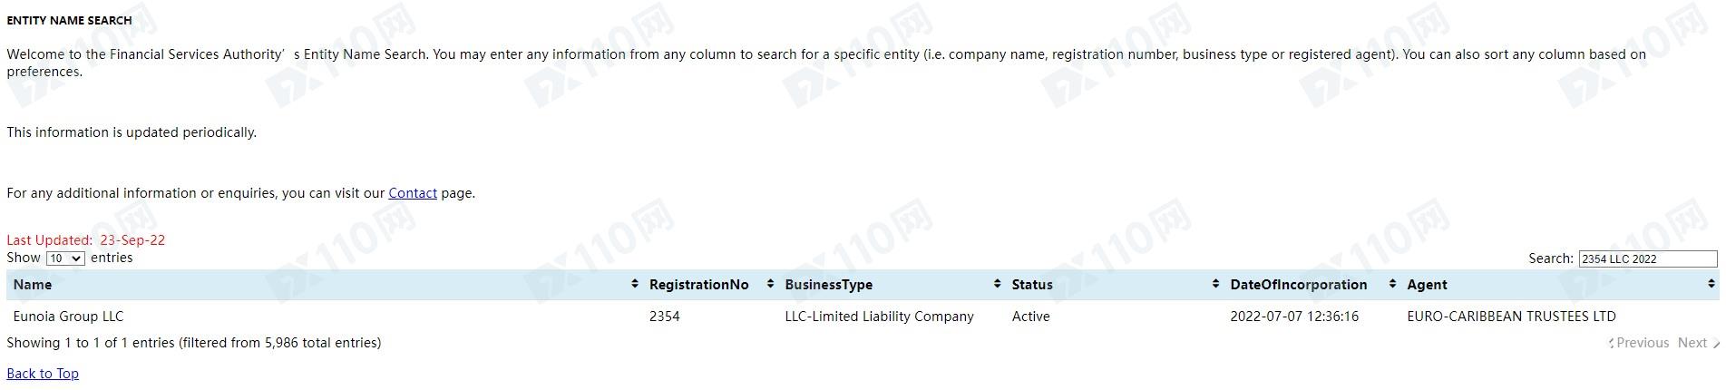Open the Contact page link
1726x390 pixels.
(413, 193)
